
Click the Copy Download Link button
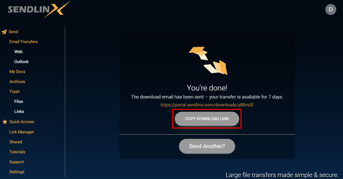(x=207, y=119)
